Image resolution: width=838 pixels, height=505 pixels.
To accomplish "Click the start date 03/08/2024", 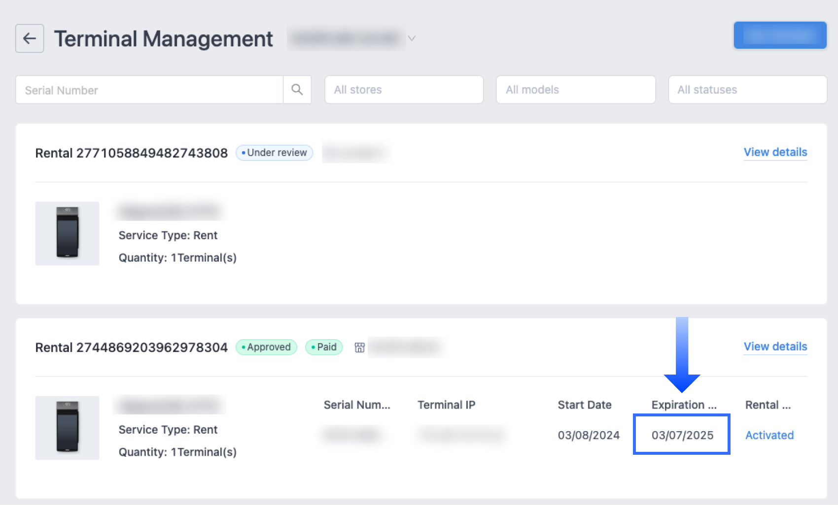I will pos(589,435).
